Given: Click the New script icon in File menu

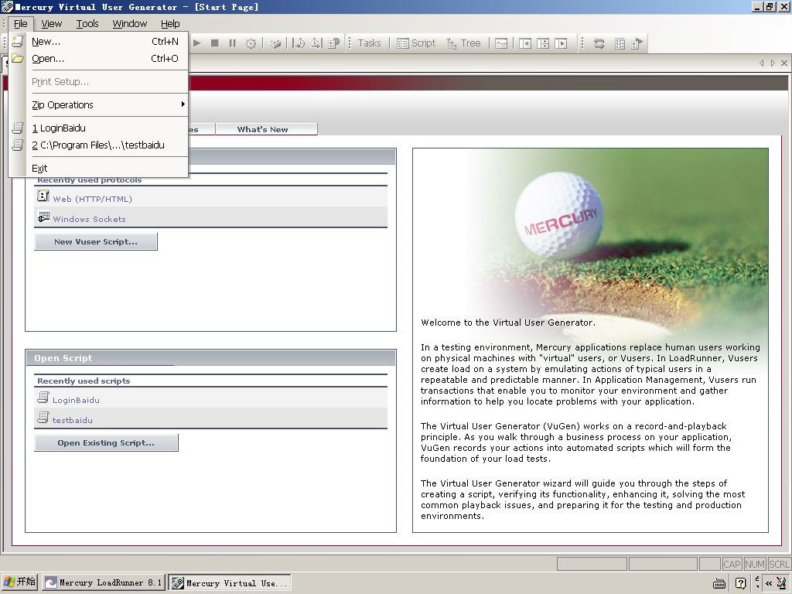Looking at the screenshot, I should click(x=18, y=42).
